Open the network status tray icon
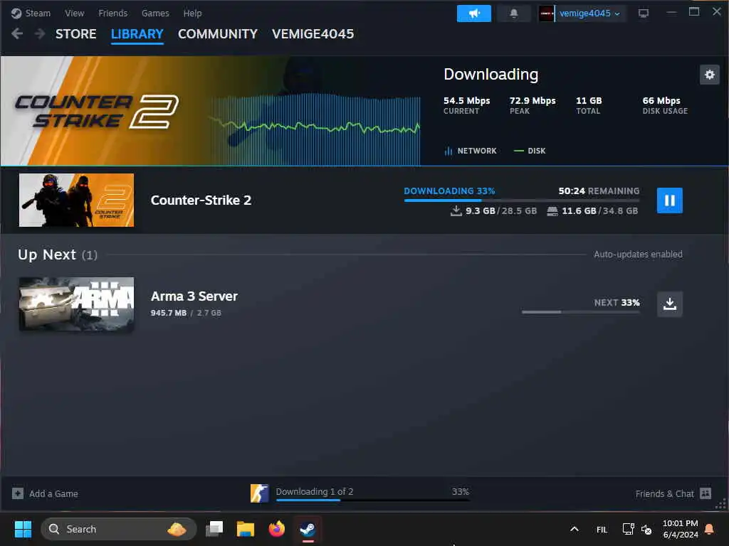Screen dimensions: 729x546 (628, 529)
